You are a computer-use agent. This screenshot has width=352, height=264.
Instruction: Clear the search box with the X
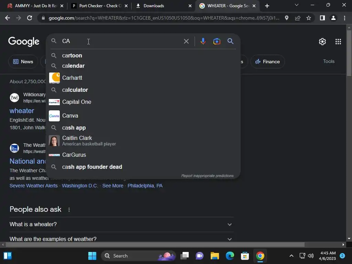(186, 41)
